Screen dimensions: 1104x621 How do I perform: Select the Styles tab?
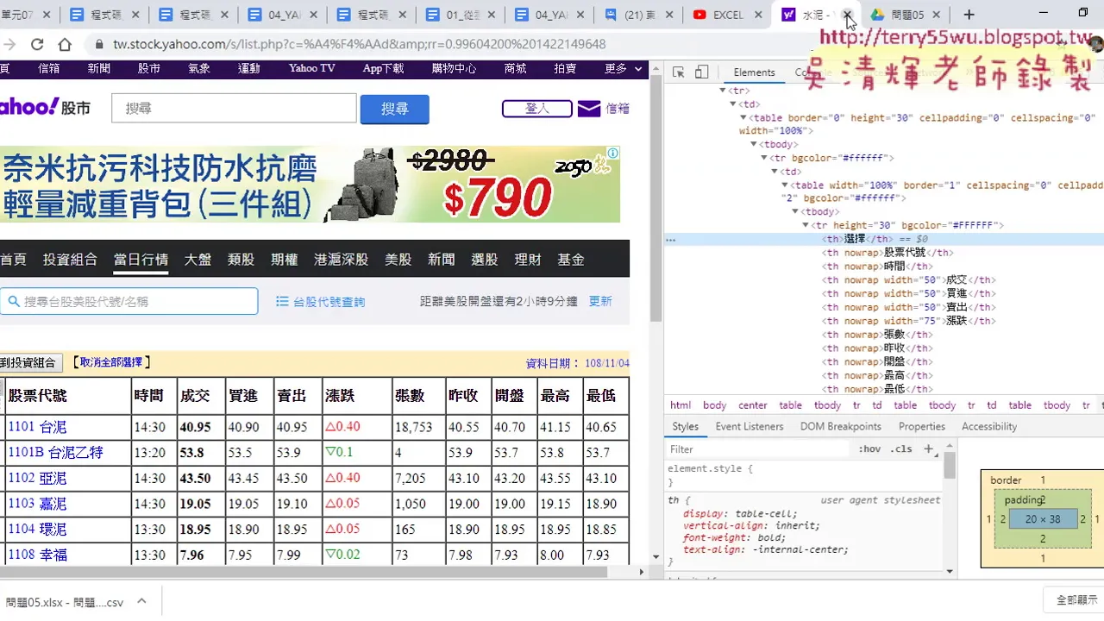coord(686,426)
